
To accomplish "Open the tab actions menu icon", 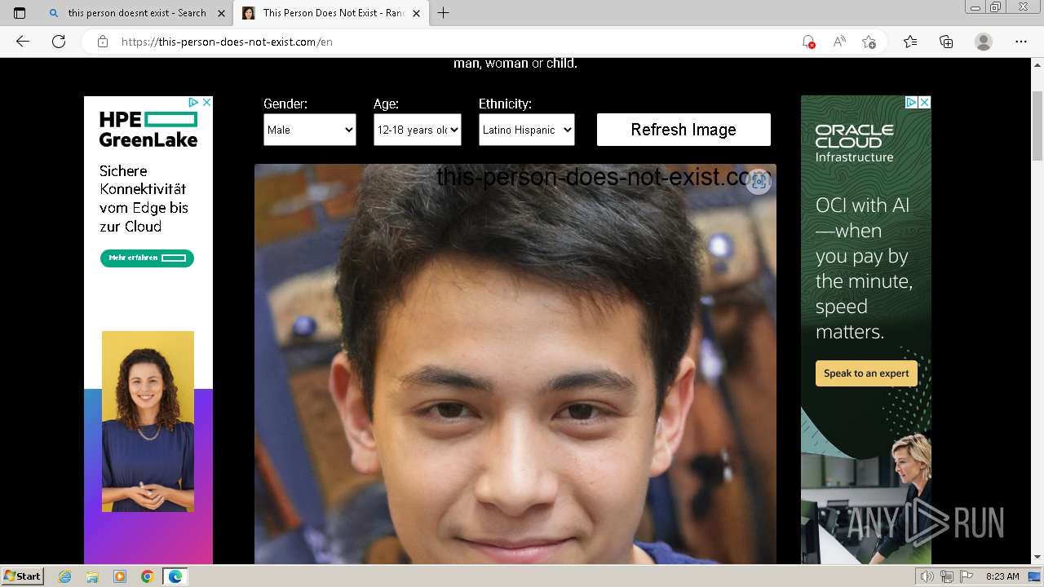I will tap(20, 13).
